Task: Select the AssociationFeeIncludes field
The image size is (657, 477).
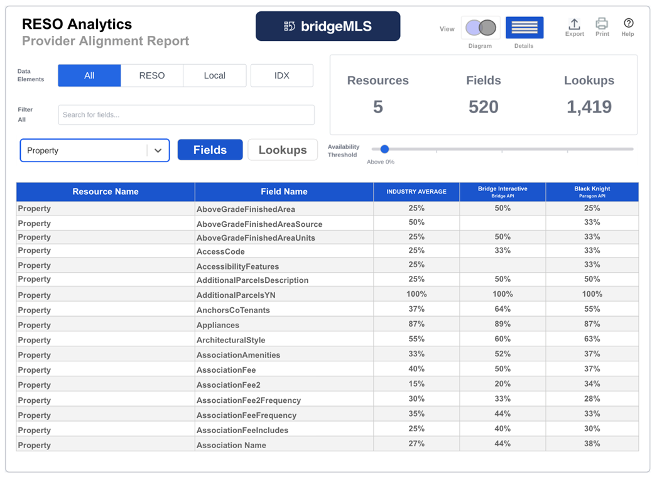Action: 242,430
